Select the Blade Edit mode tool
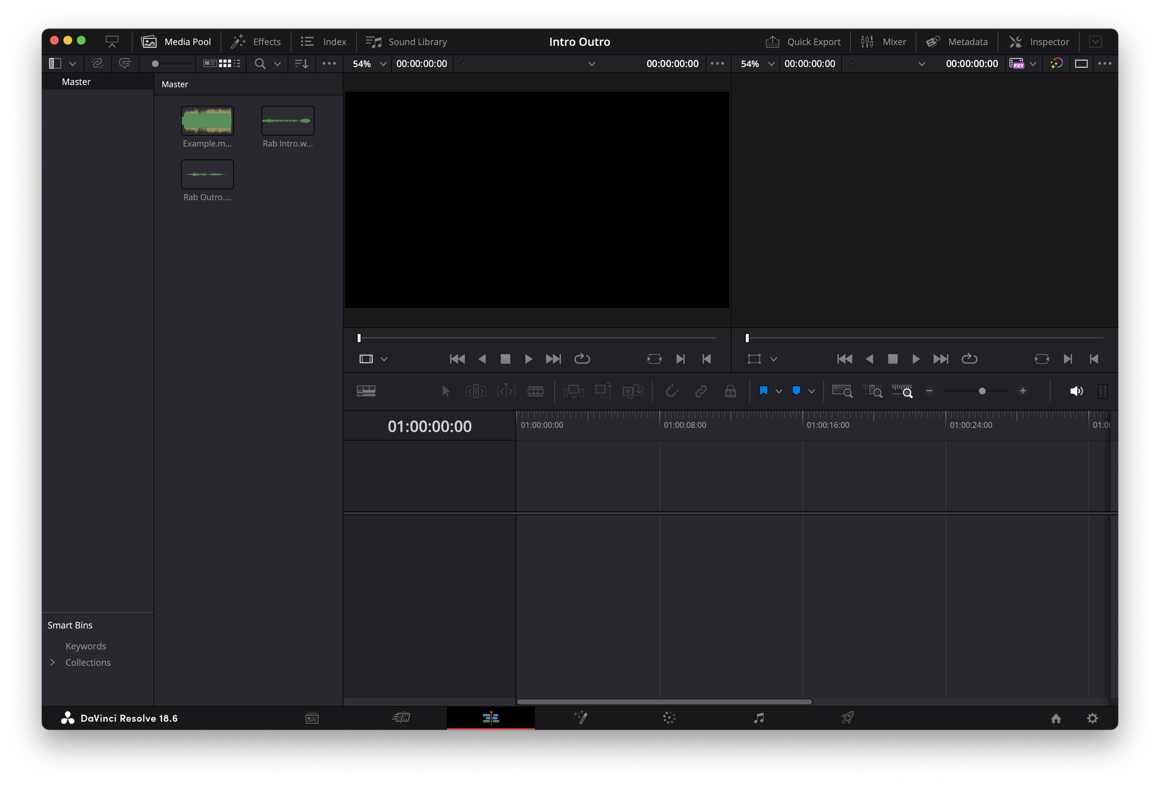Screen dimensions: 1160x785 coord(536,391)
